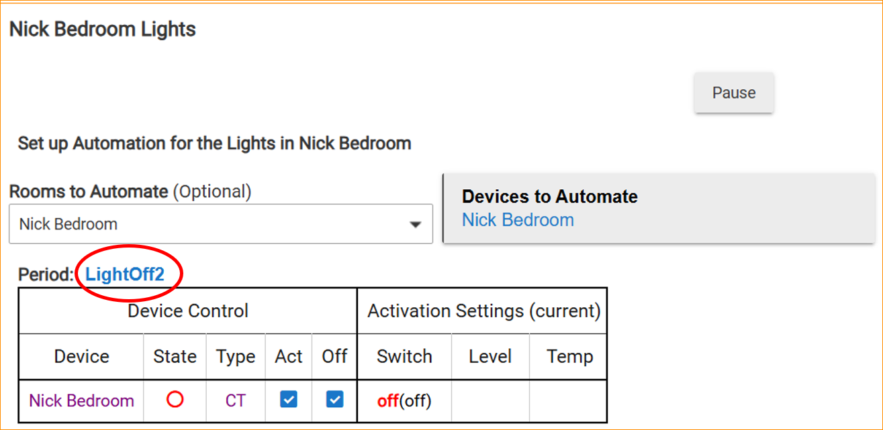This screenshot has width=883, height=430.
Task: Toggle the Off checkbox for Nick Bedroom
Action: (334, 400)
